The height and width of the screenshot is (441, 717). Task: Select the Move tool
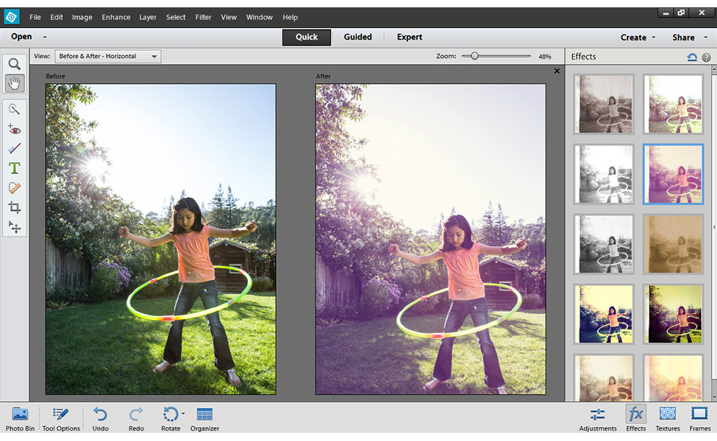coord(15,227)
